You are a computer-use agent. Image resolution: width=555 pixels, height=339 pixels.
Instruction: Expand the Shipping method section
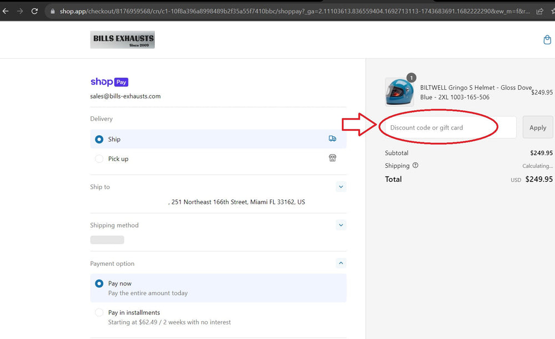pyautogui.click(x=341, y=225)
